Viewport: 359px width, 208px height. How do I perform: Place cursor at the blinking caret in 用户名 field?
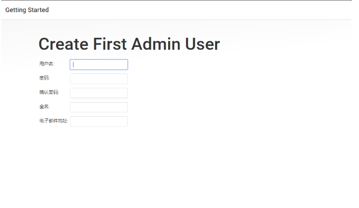tap(73, 65)
